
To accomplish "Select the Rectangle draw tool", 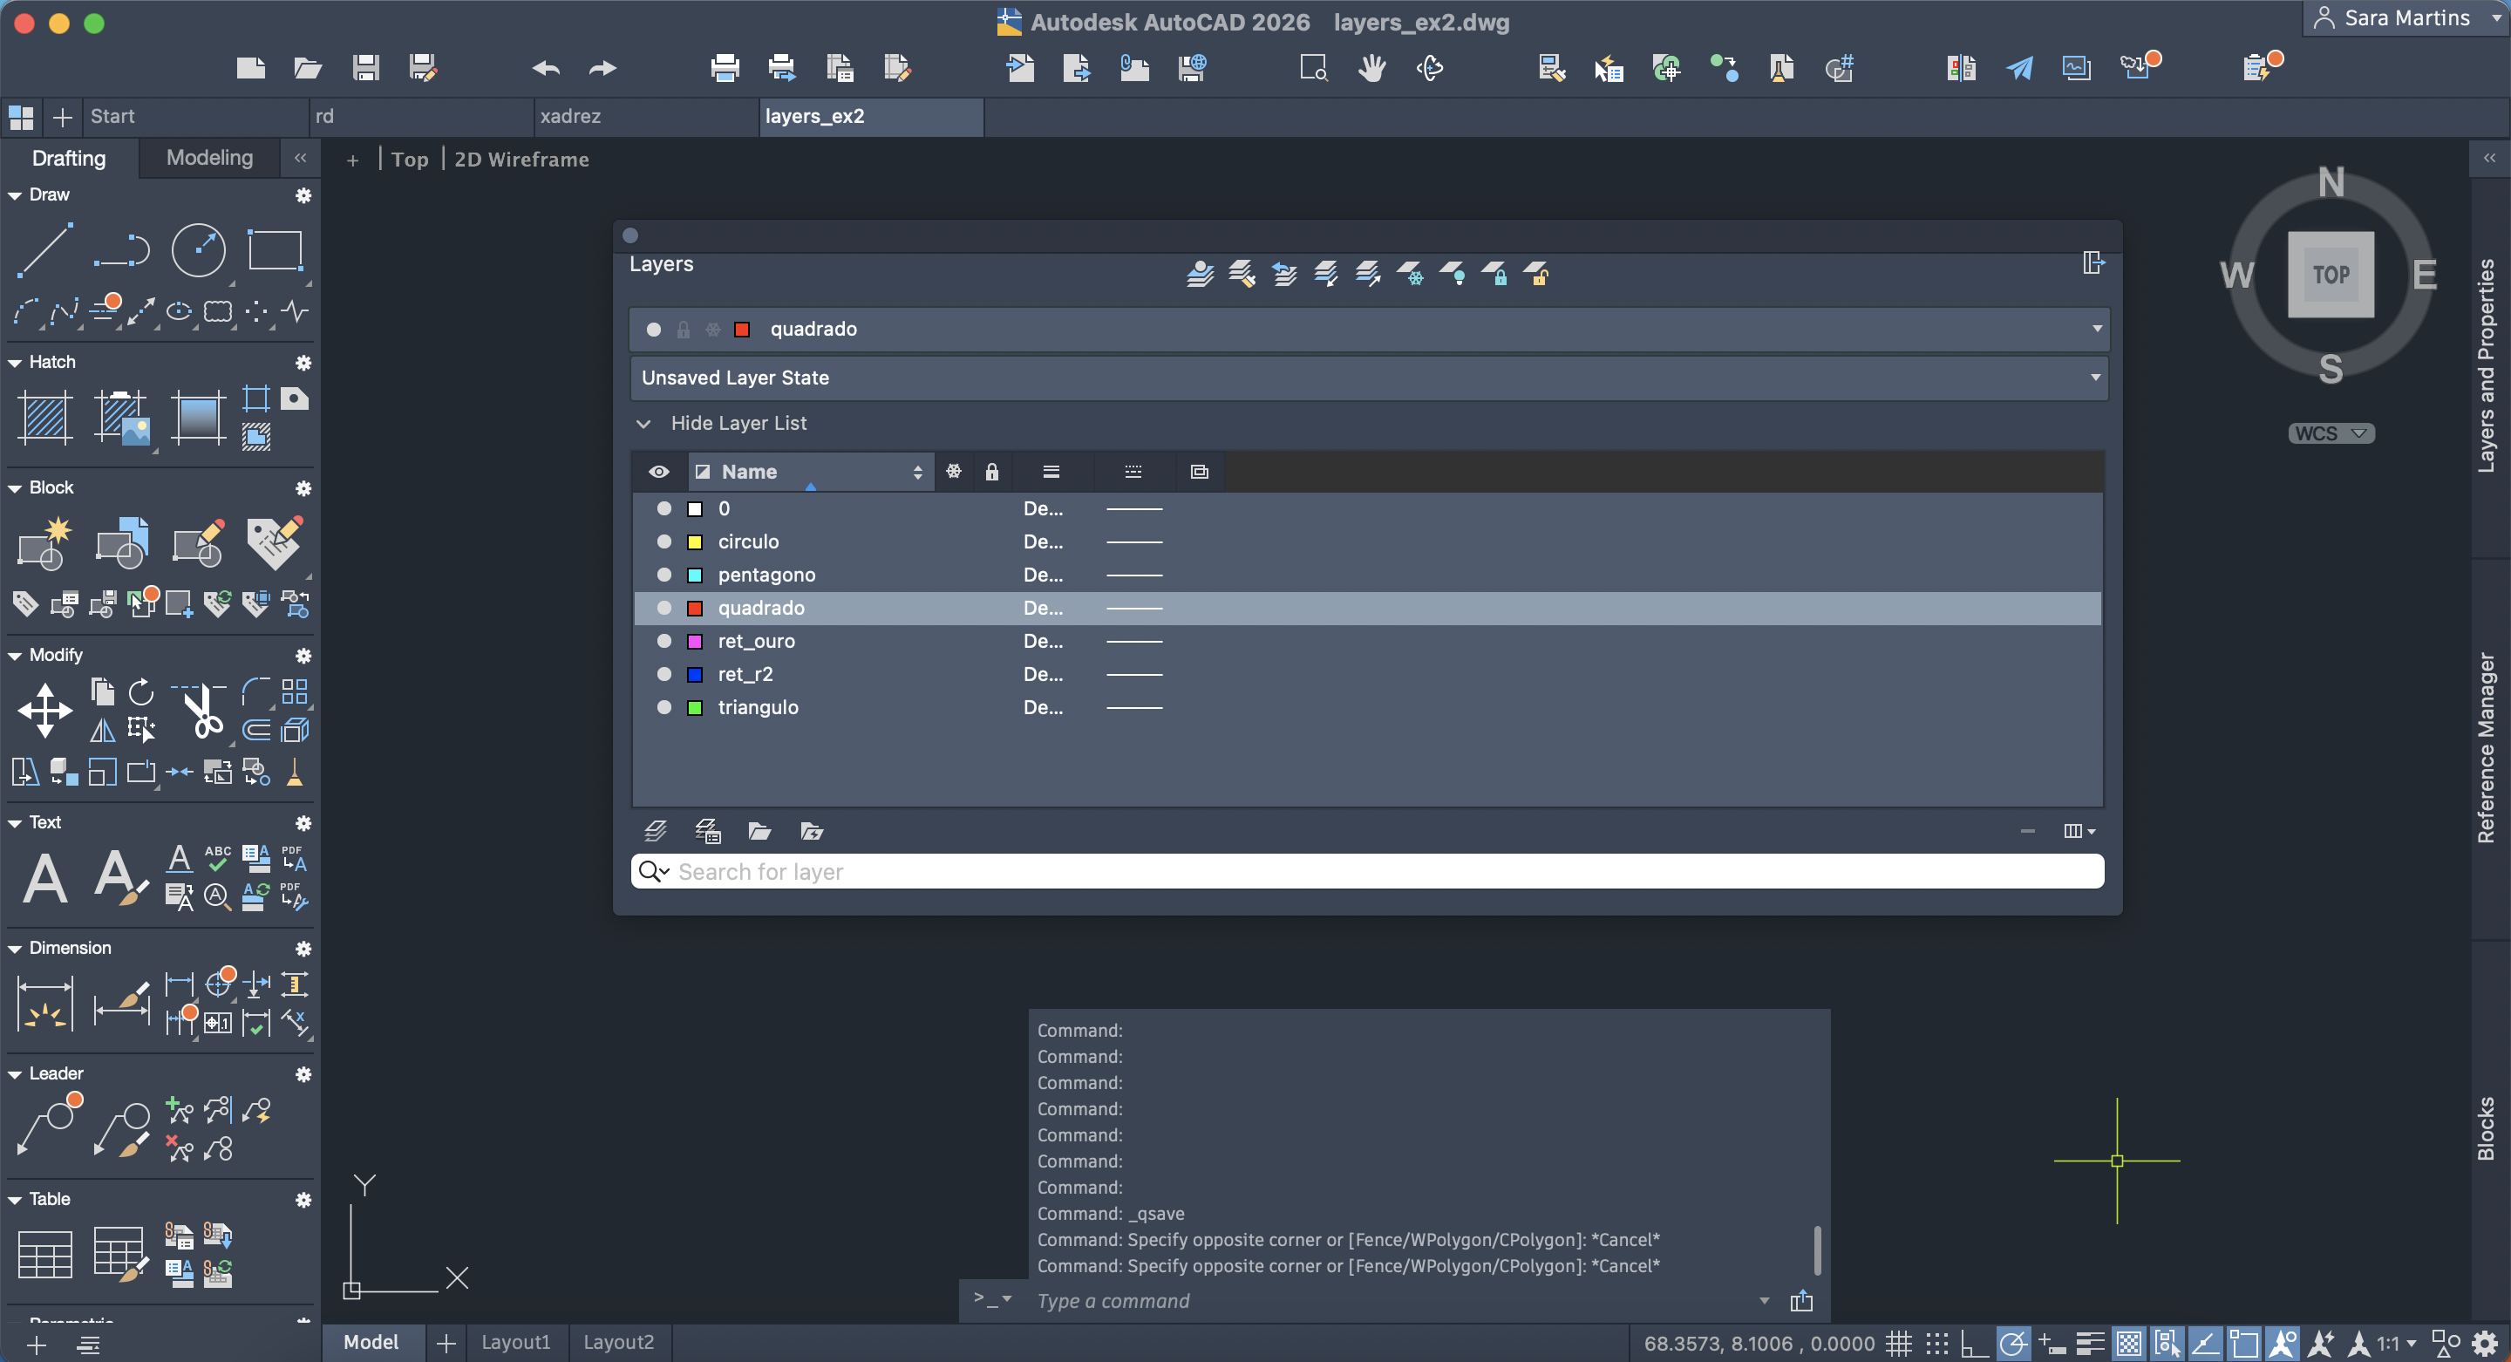I will (275, 249).
